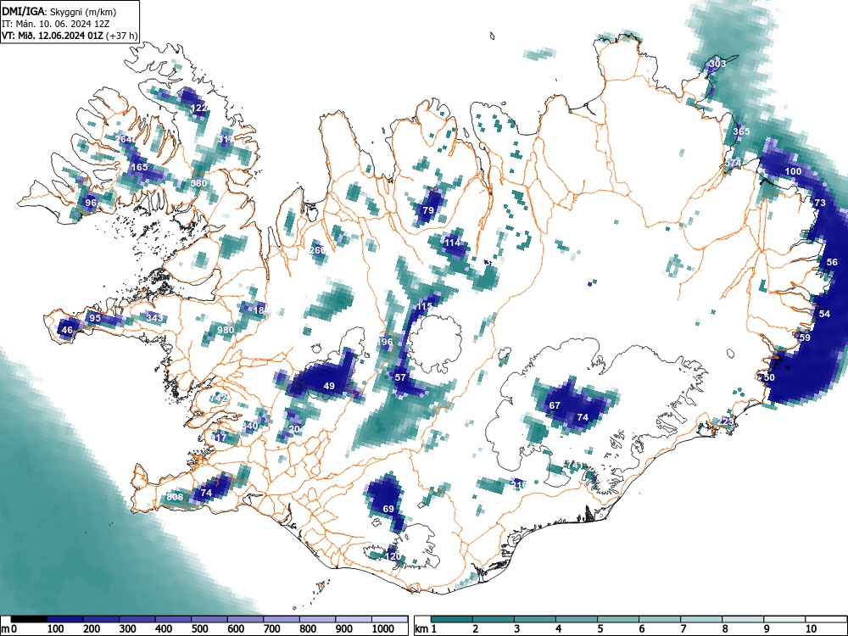Click the map value 343
The image size is (848, 636).
(154, 318)
